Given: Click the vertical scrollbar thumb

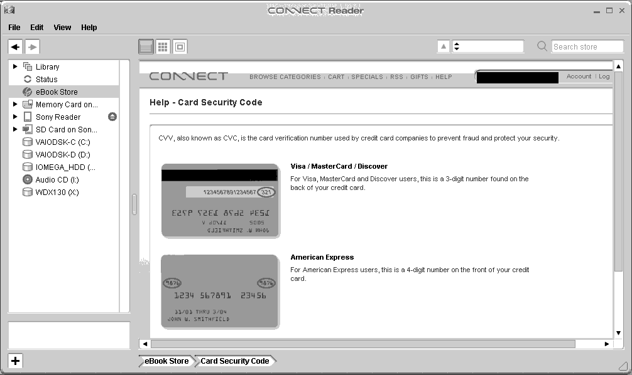Looking at the screenshot, I should tap(618, 171).
